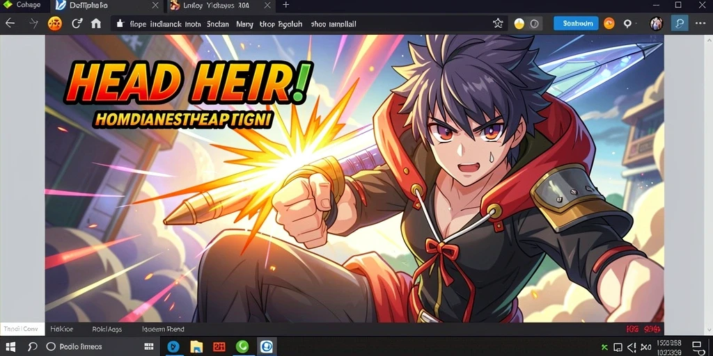This screenshot has height=356, width=713.
Task: Select the Rolal Aogs bottom tab
Action: pos(107,329)
